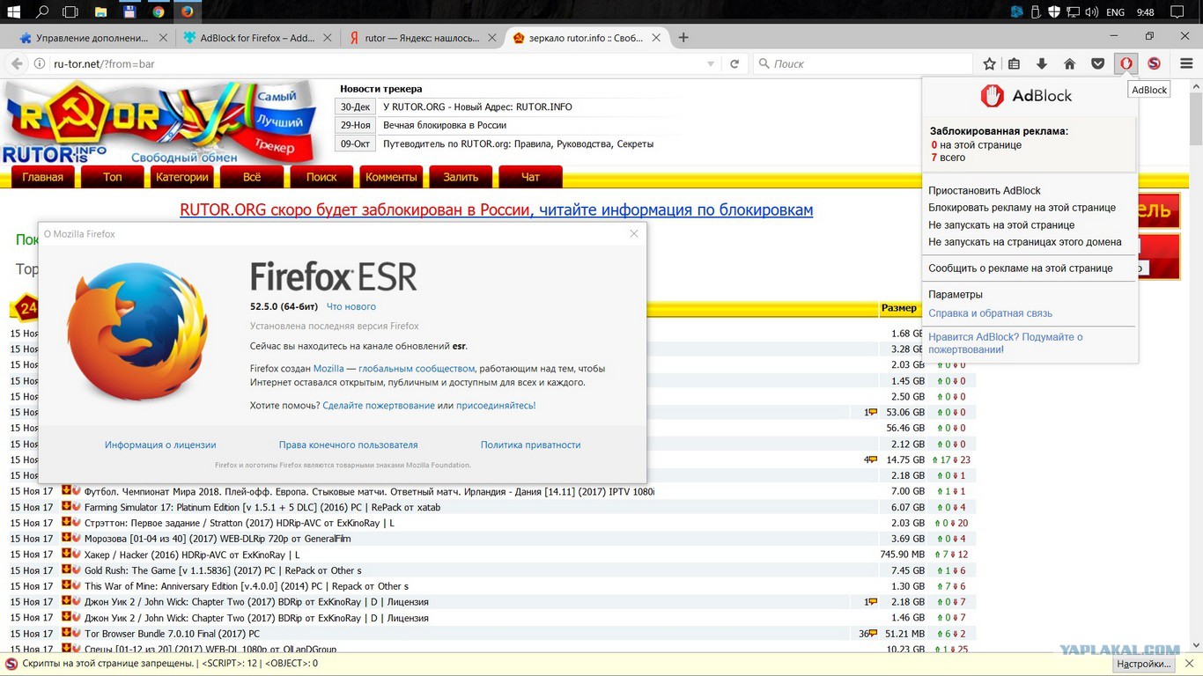Open Информация о лицензии

pos(160,445)
